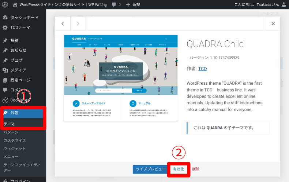Expand the ヘルプ help tab
This screenshot has width=289, height=182.
tap(270, 13)
